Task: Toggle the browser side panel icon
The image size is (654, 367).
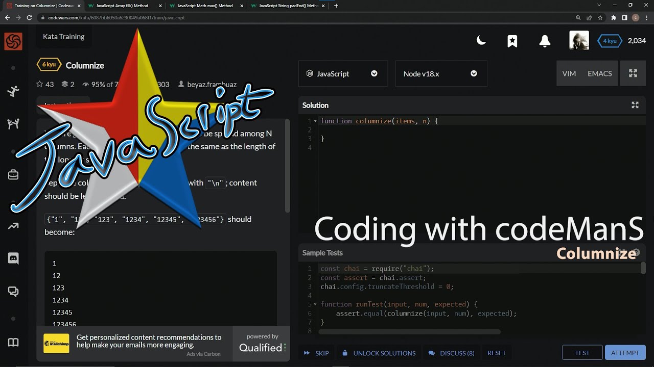Action: [624, 17]
